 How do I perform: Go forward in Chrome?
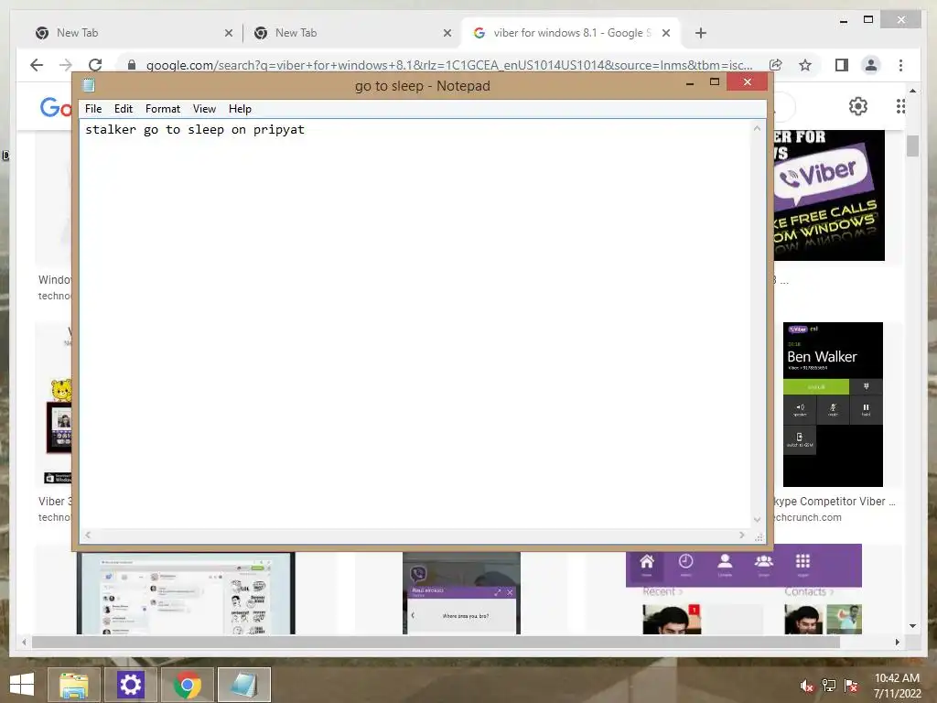[x=66, y=65]
